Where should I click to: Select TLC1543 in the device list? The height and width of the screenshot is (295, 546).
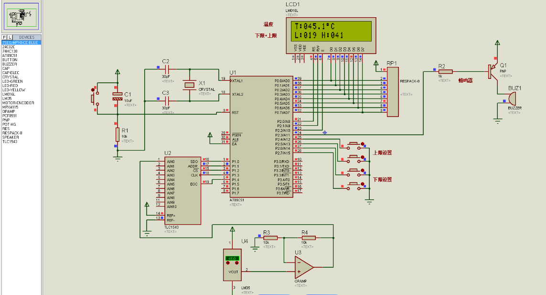coord(10,142)
